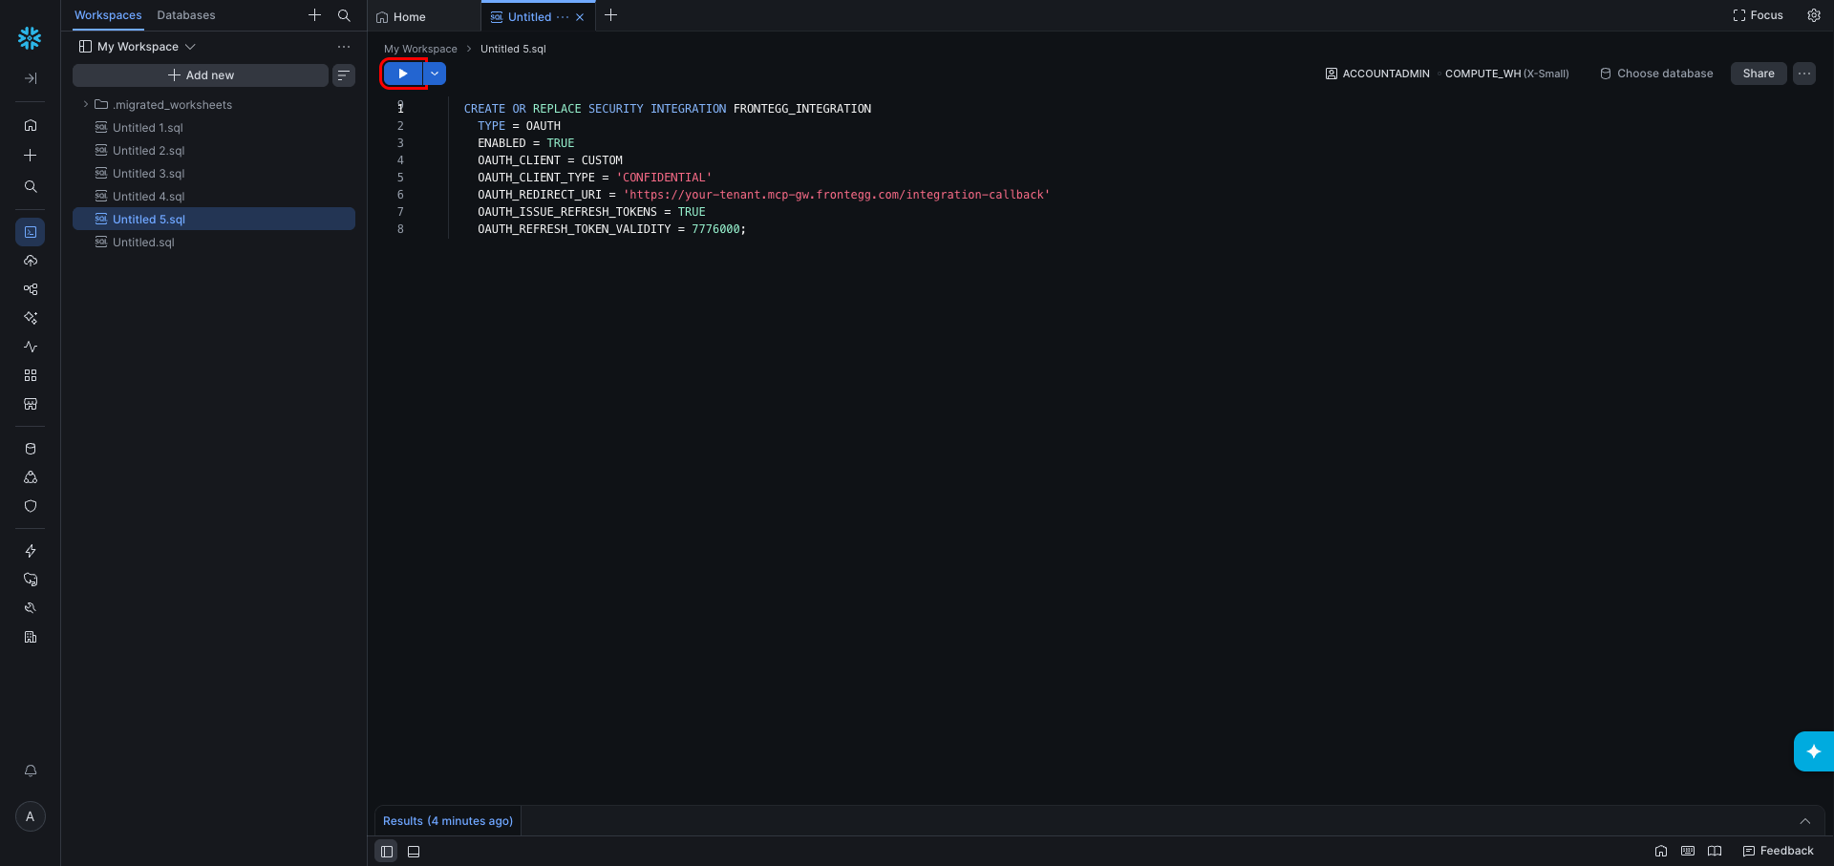Open the run options dropdown arrow
Screen dimensions: 1834x866
(x=435, y=74)
